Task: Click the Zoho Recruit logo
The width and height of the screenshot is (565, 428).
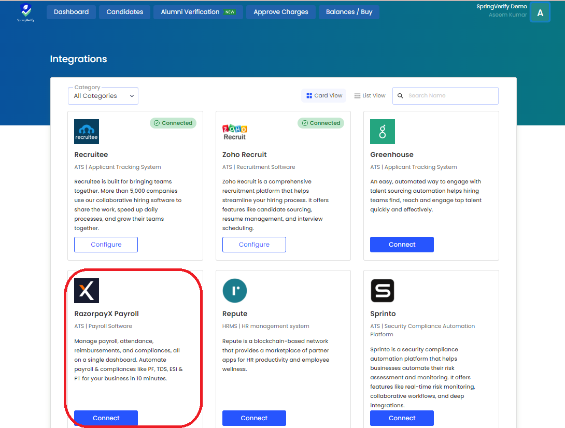Action: 235,132
